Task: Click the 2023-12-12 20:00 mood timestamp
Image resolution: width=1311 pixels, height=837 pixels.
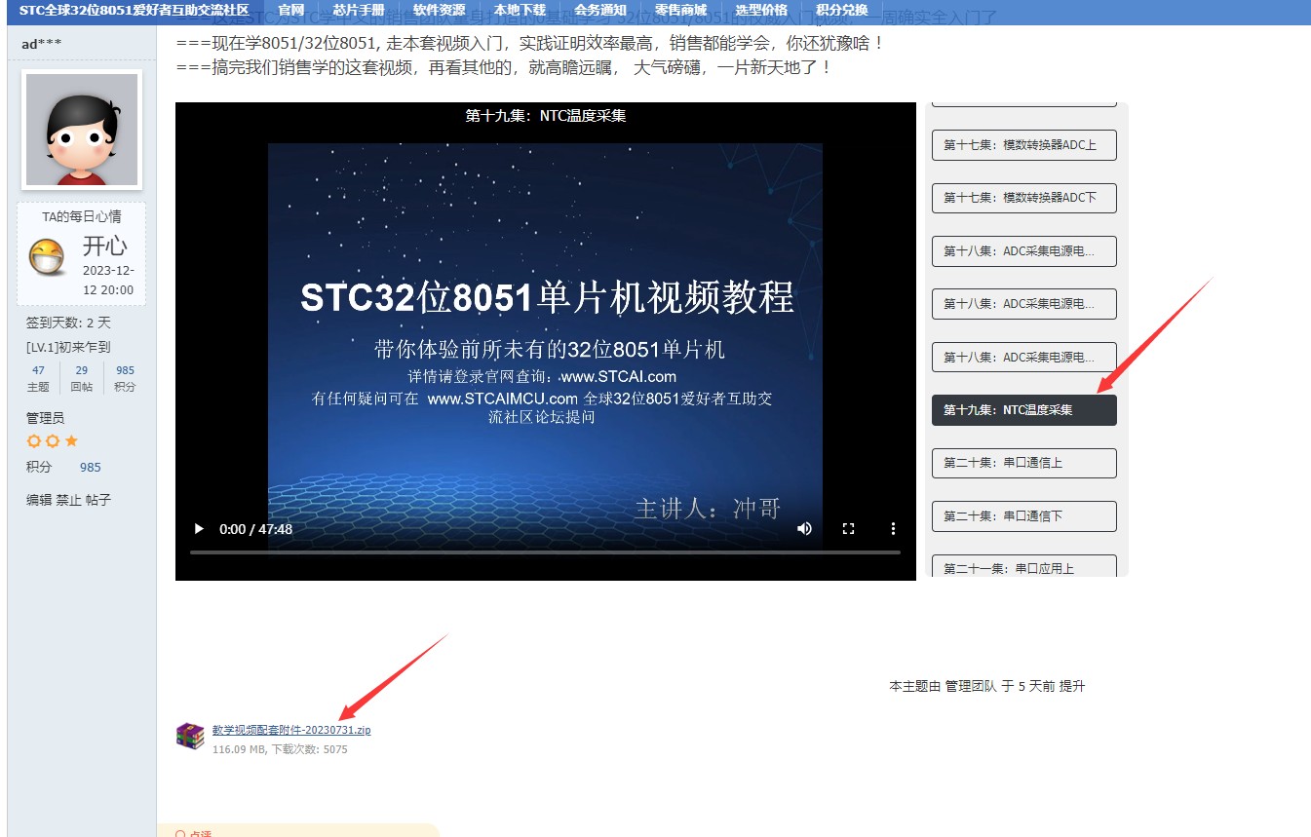Action: click(108, 279)
